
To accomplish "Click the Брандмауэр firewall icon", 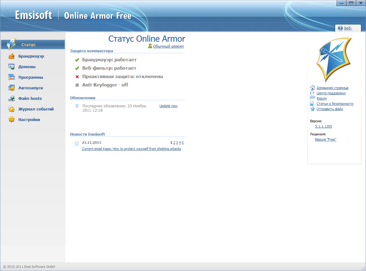I will point(12,56).
